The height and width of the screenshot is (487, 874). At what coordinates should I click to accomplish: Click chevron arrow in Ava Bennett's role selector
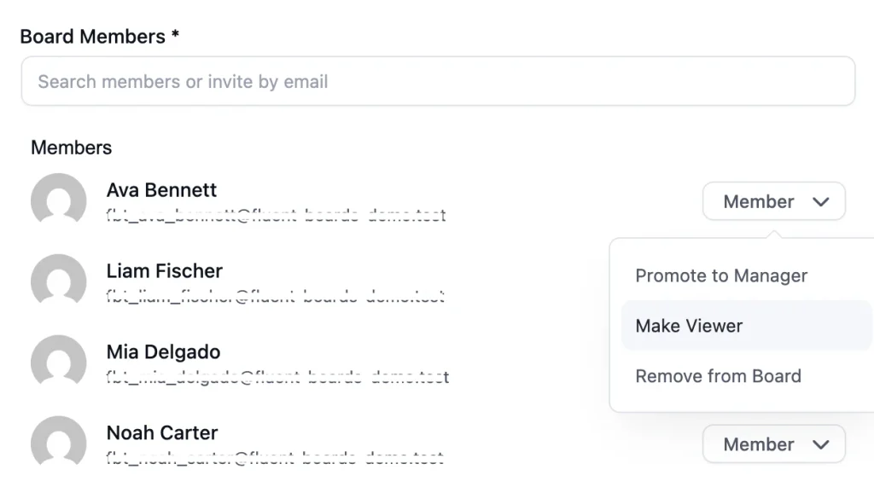(821, 202)
